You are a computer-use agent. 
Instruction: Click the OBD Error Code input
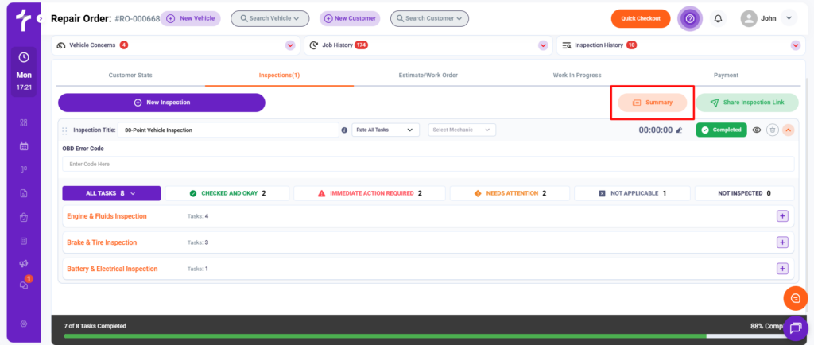pos(428,164)
